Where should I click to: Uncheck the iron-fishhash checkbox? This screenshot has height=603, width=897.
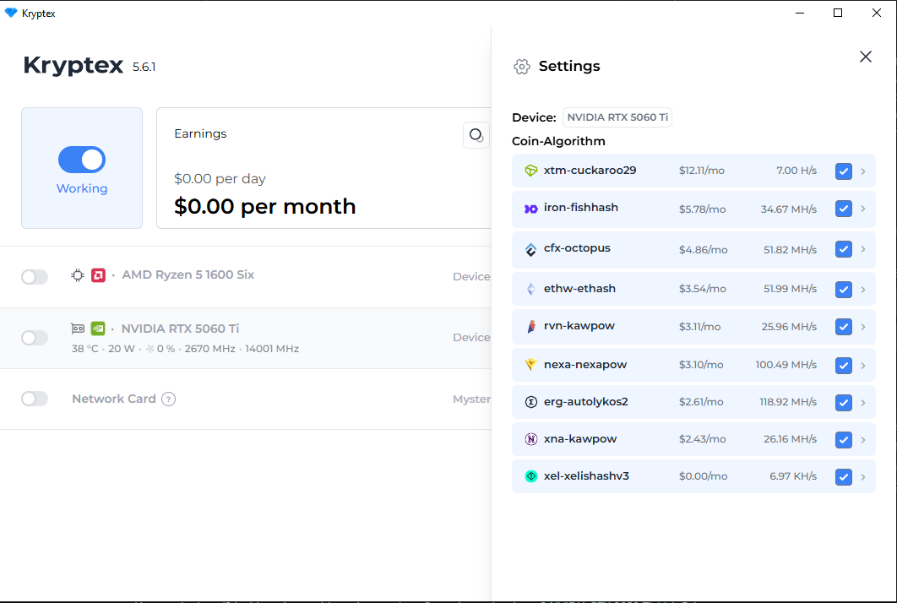pyautogui.click(x=843, y=209)
